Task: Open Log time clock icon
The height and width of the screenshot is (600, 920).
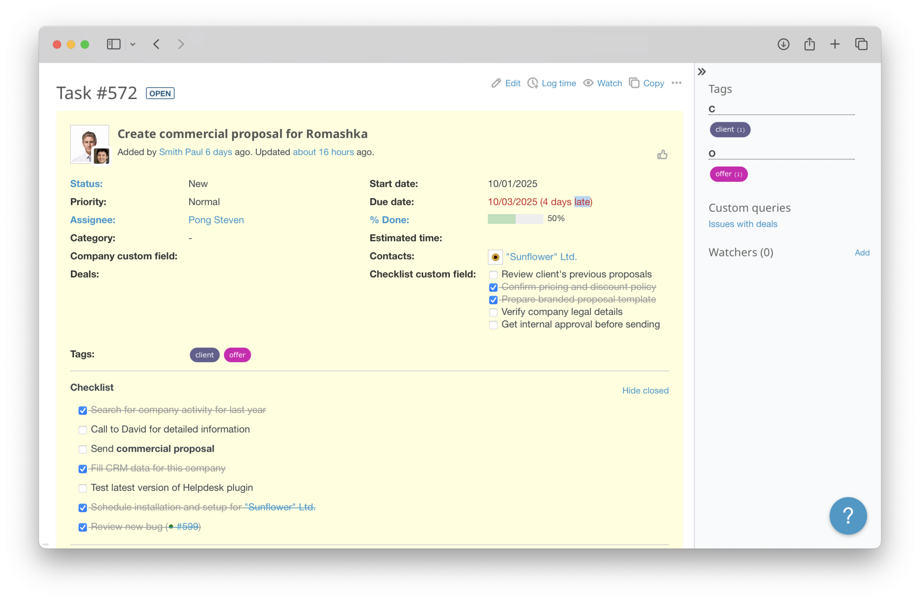Action: (533, 83)
